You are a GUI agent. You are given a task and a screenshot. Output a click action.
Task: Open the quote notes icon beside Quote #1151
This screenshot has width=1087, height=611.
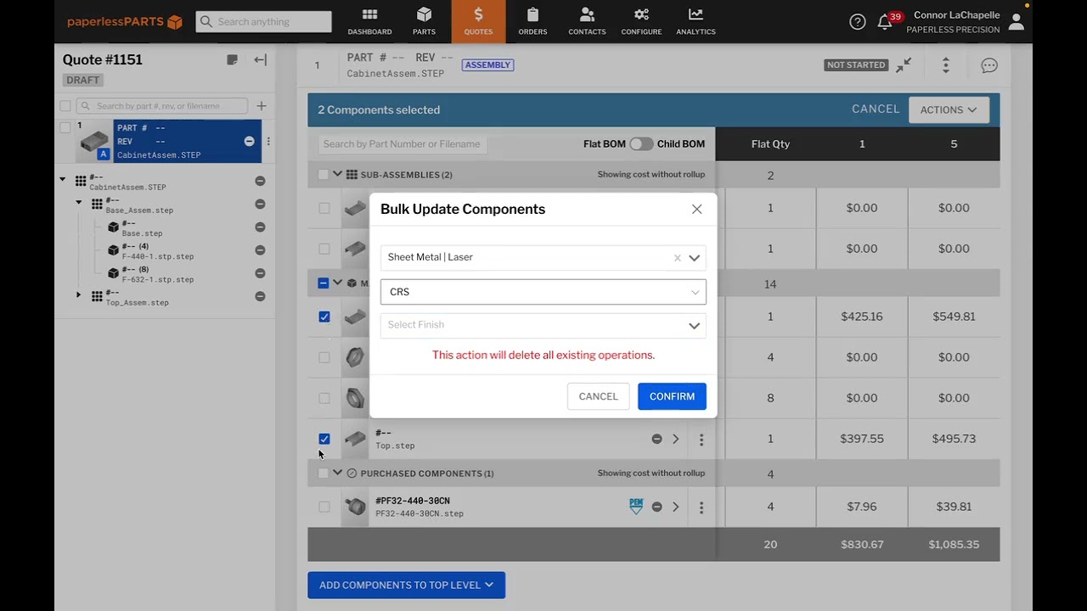(232, 59)
